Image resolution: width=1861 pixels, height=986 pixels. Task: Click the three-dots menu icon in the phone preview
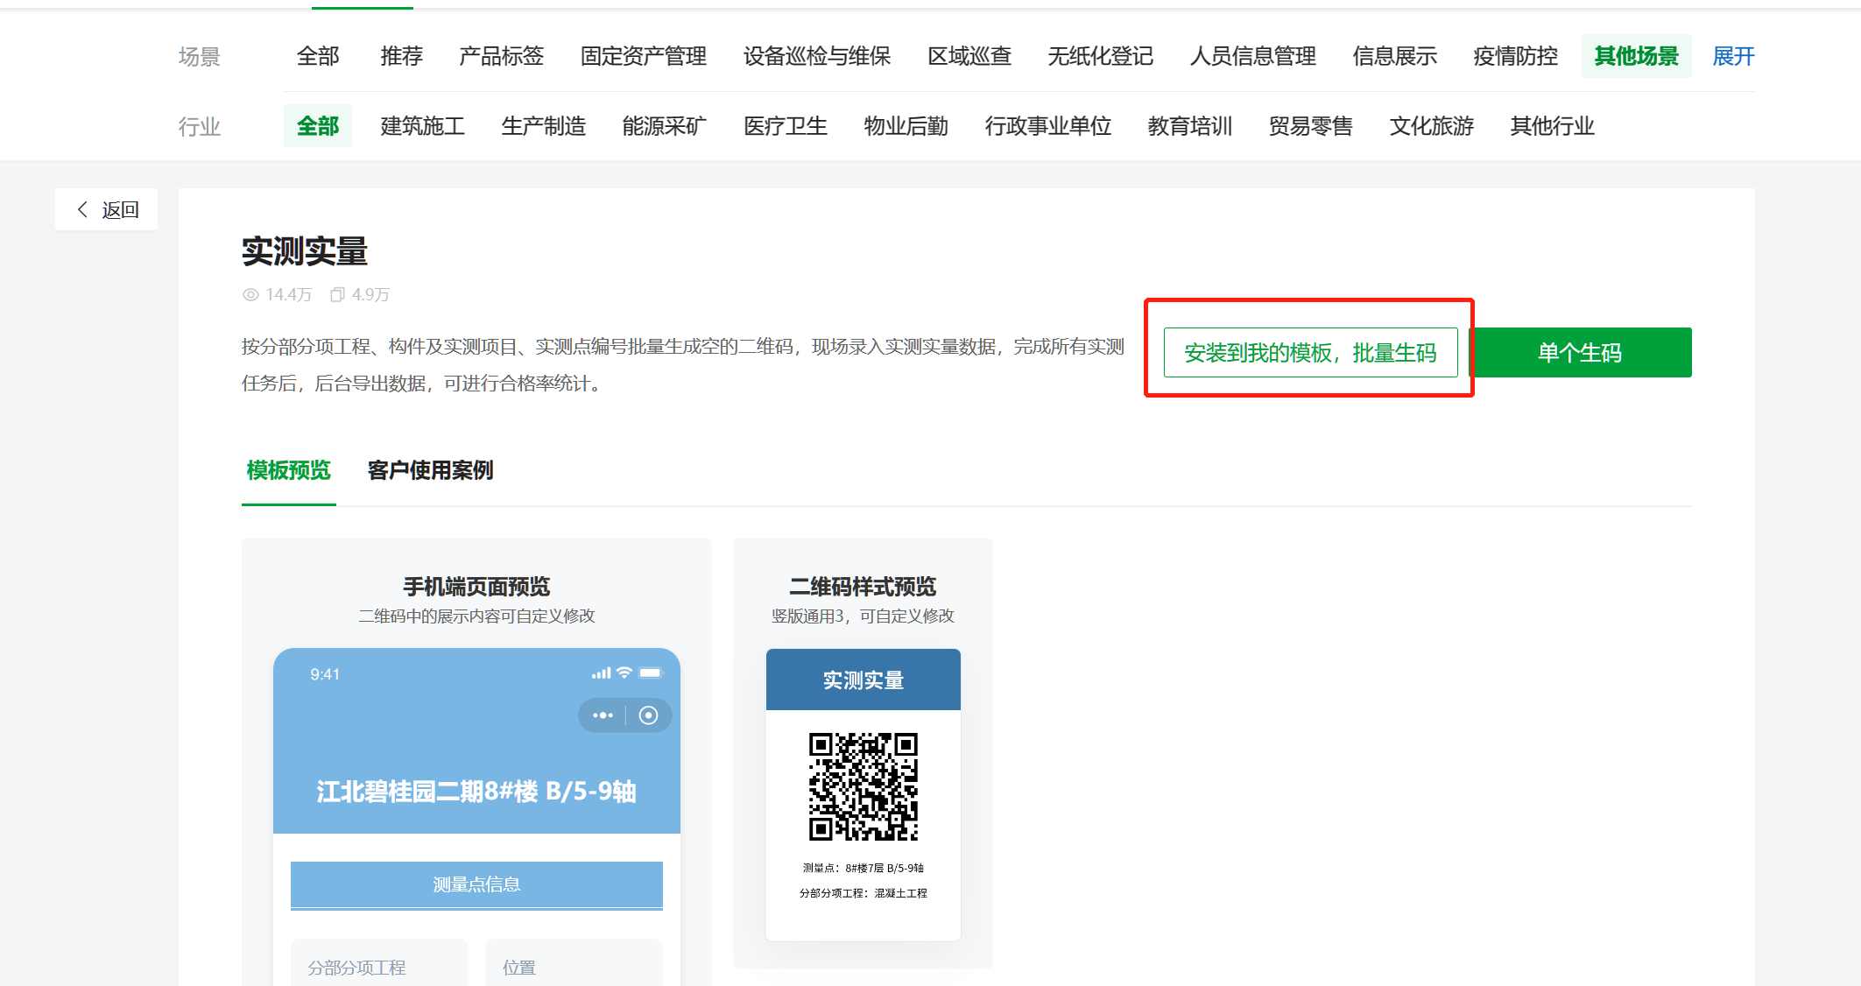(x=603, y=715)
